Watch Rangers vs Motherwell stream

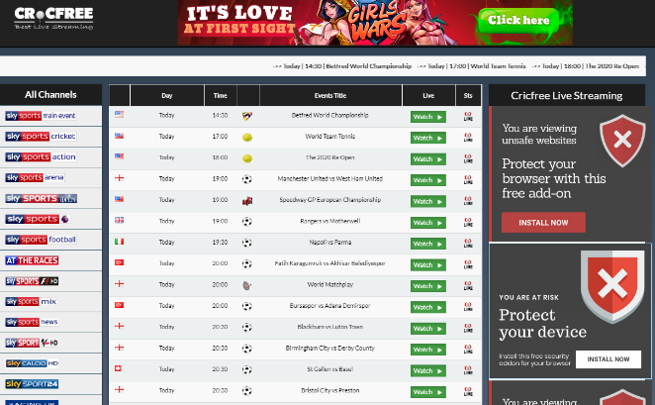pyautogui.click(x=428, y=223)
